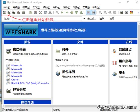Toggle packet list colorization
This screenshot has height=112, width=140.
coord(88,12)
